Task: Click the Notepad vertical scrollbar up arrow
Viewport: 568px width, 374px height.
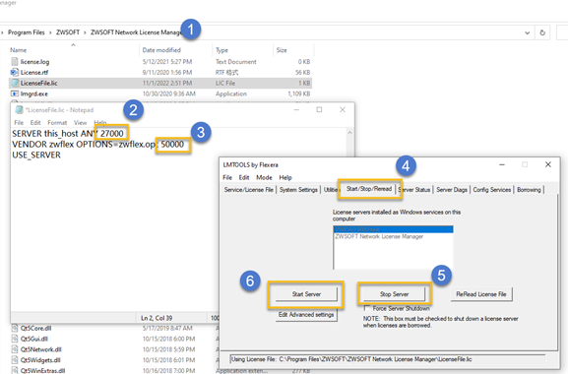Action: pyautogui.click(x=349, y=133)
